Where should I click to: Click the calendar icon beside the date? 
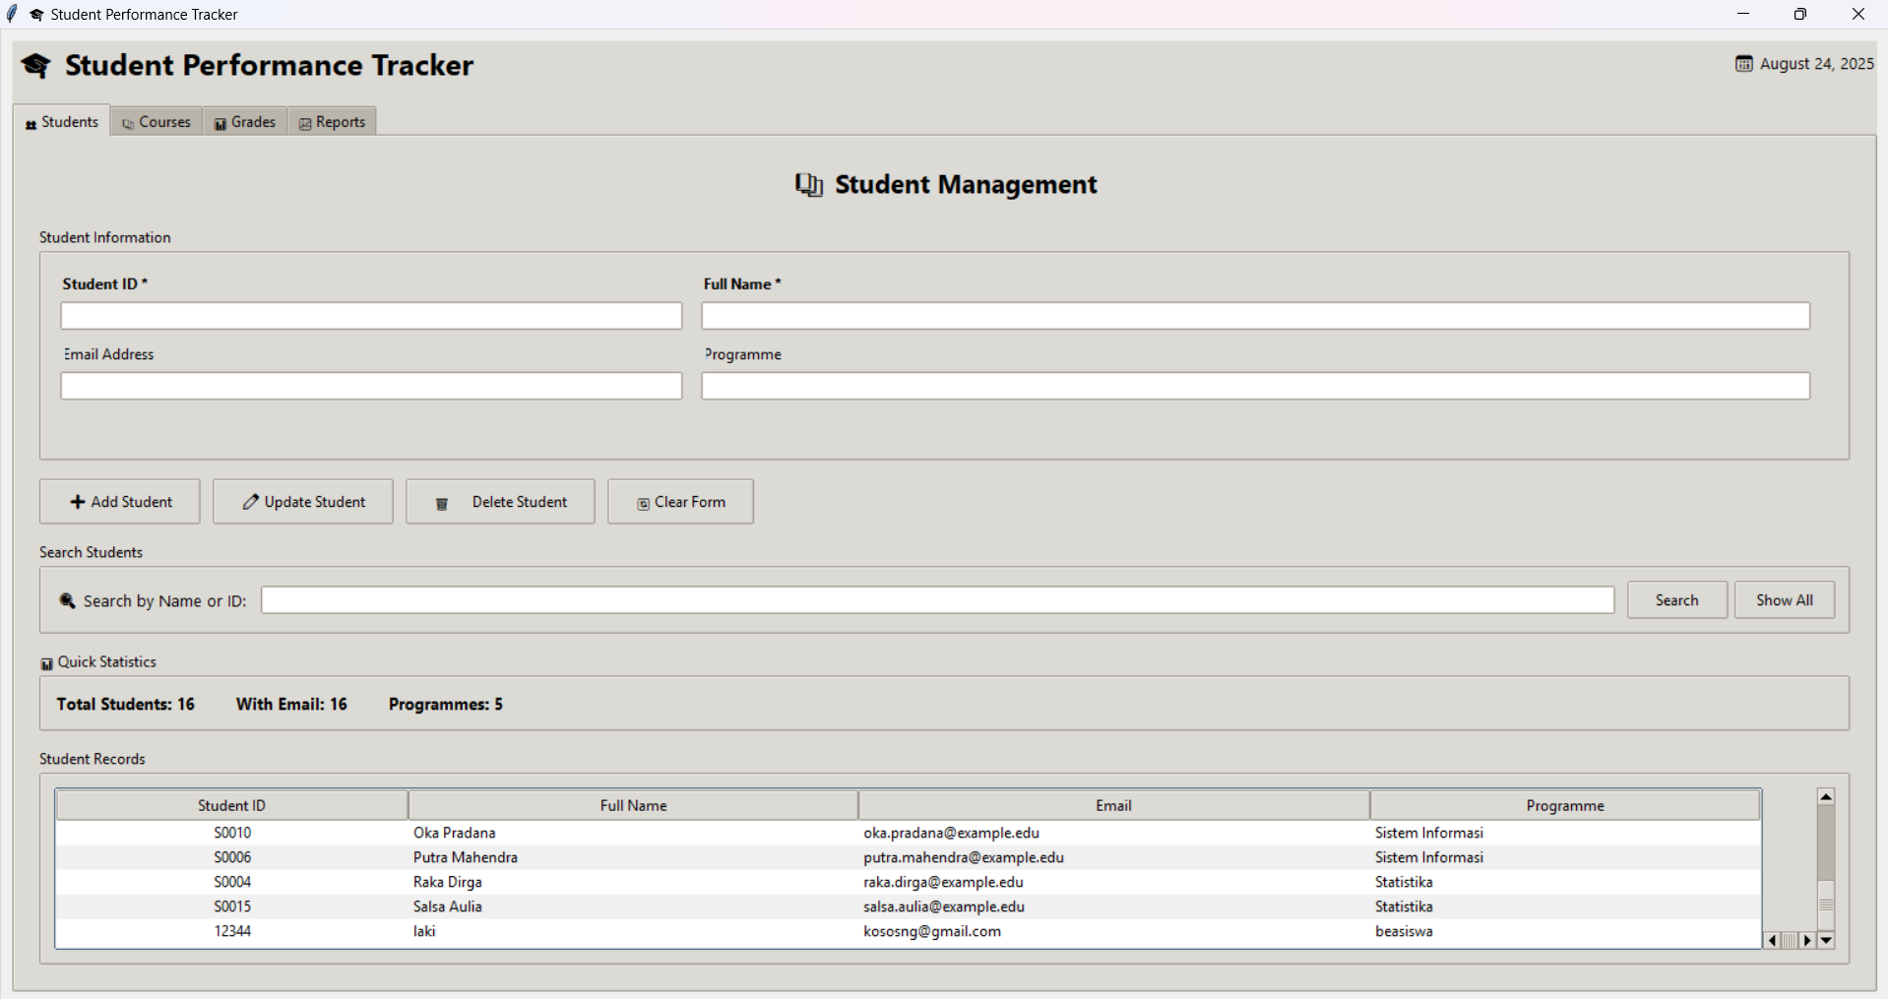pos(1742,63)
